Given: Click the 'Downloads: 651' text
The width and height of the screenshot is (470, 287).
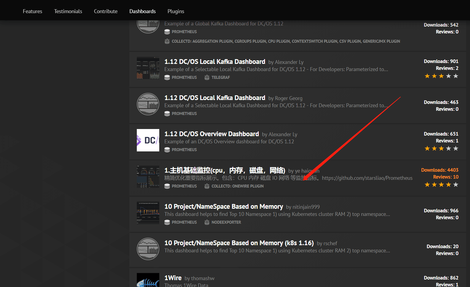Looking at the screenshot, I should (441, 134).
